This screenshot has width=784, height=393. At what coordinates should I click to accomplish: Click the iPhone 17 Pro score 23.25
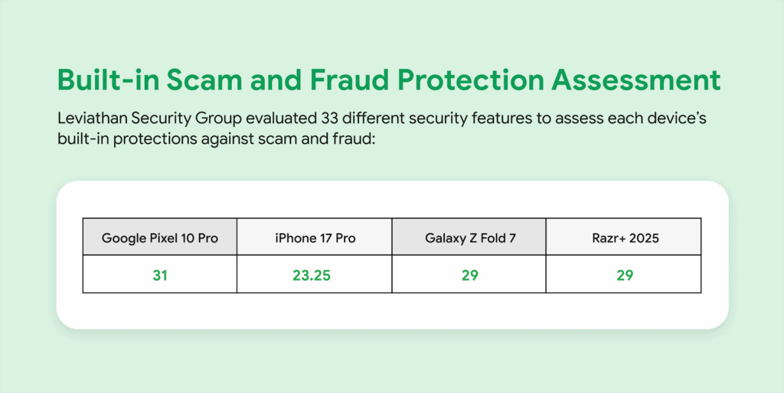(x=315, y=274)
